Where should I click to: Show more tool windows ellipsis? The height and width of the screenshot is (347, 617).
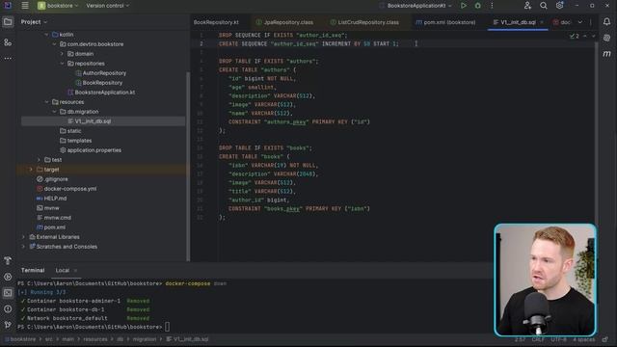pos(8,58)
